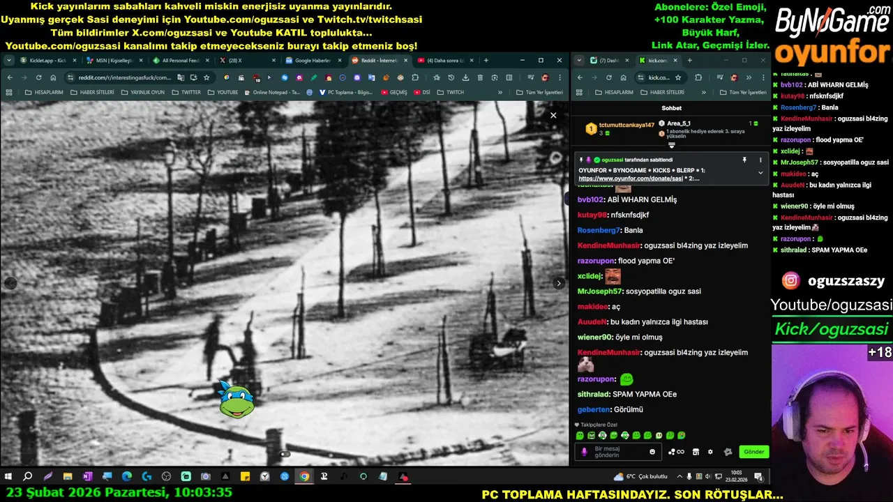Screen dimensions: 893x502
Task: Go to previous image in Reddit gallery
Action: [10, 283]
